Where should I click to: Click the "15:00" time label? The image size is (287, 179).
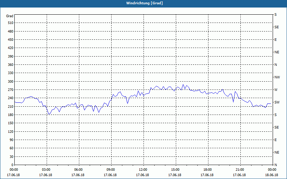click(176, 170)
